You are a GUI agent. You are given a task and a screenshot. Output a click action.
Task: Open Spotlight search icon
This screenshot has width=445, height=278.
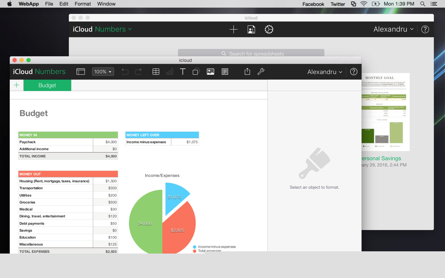(x=422, y=4)
